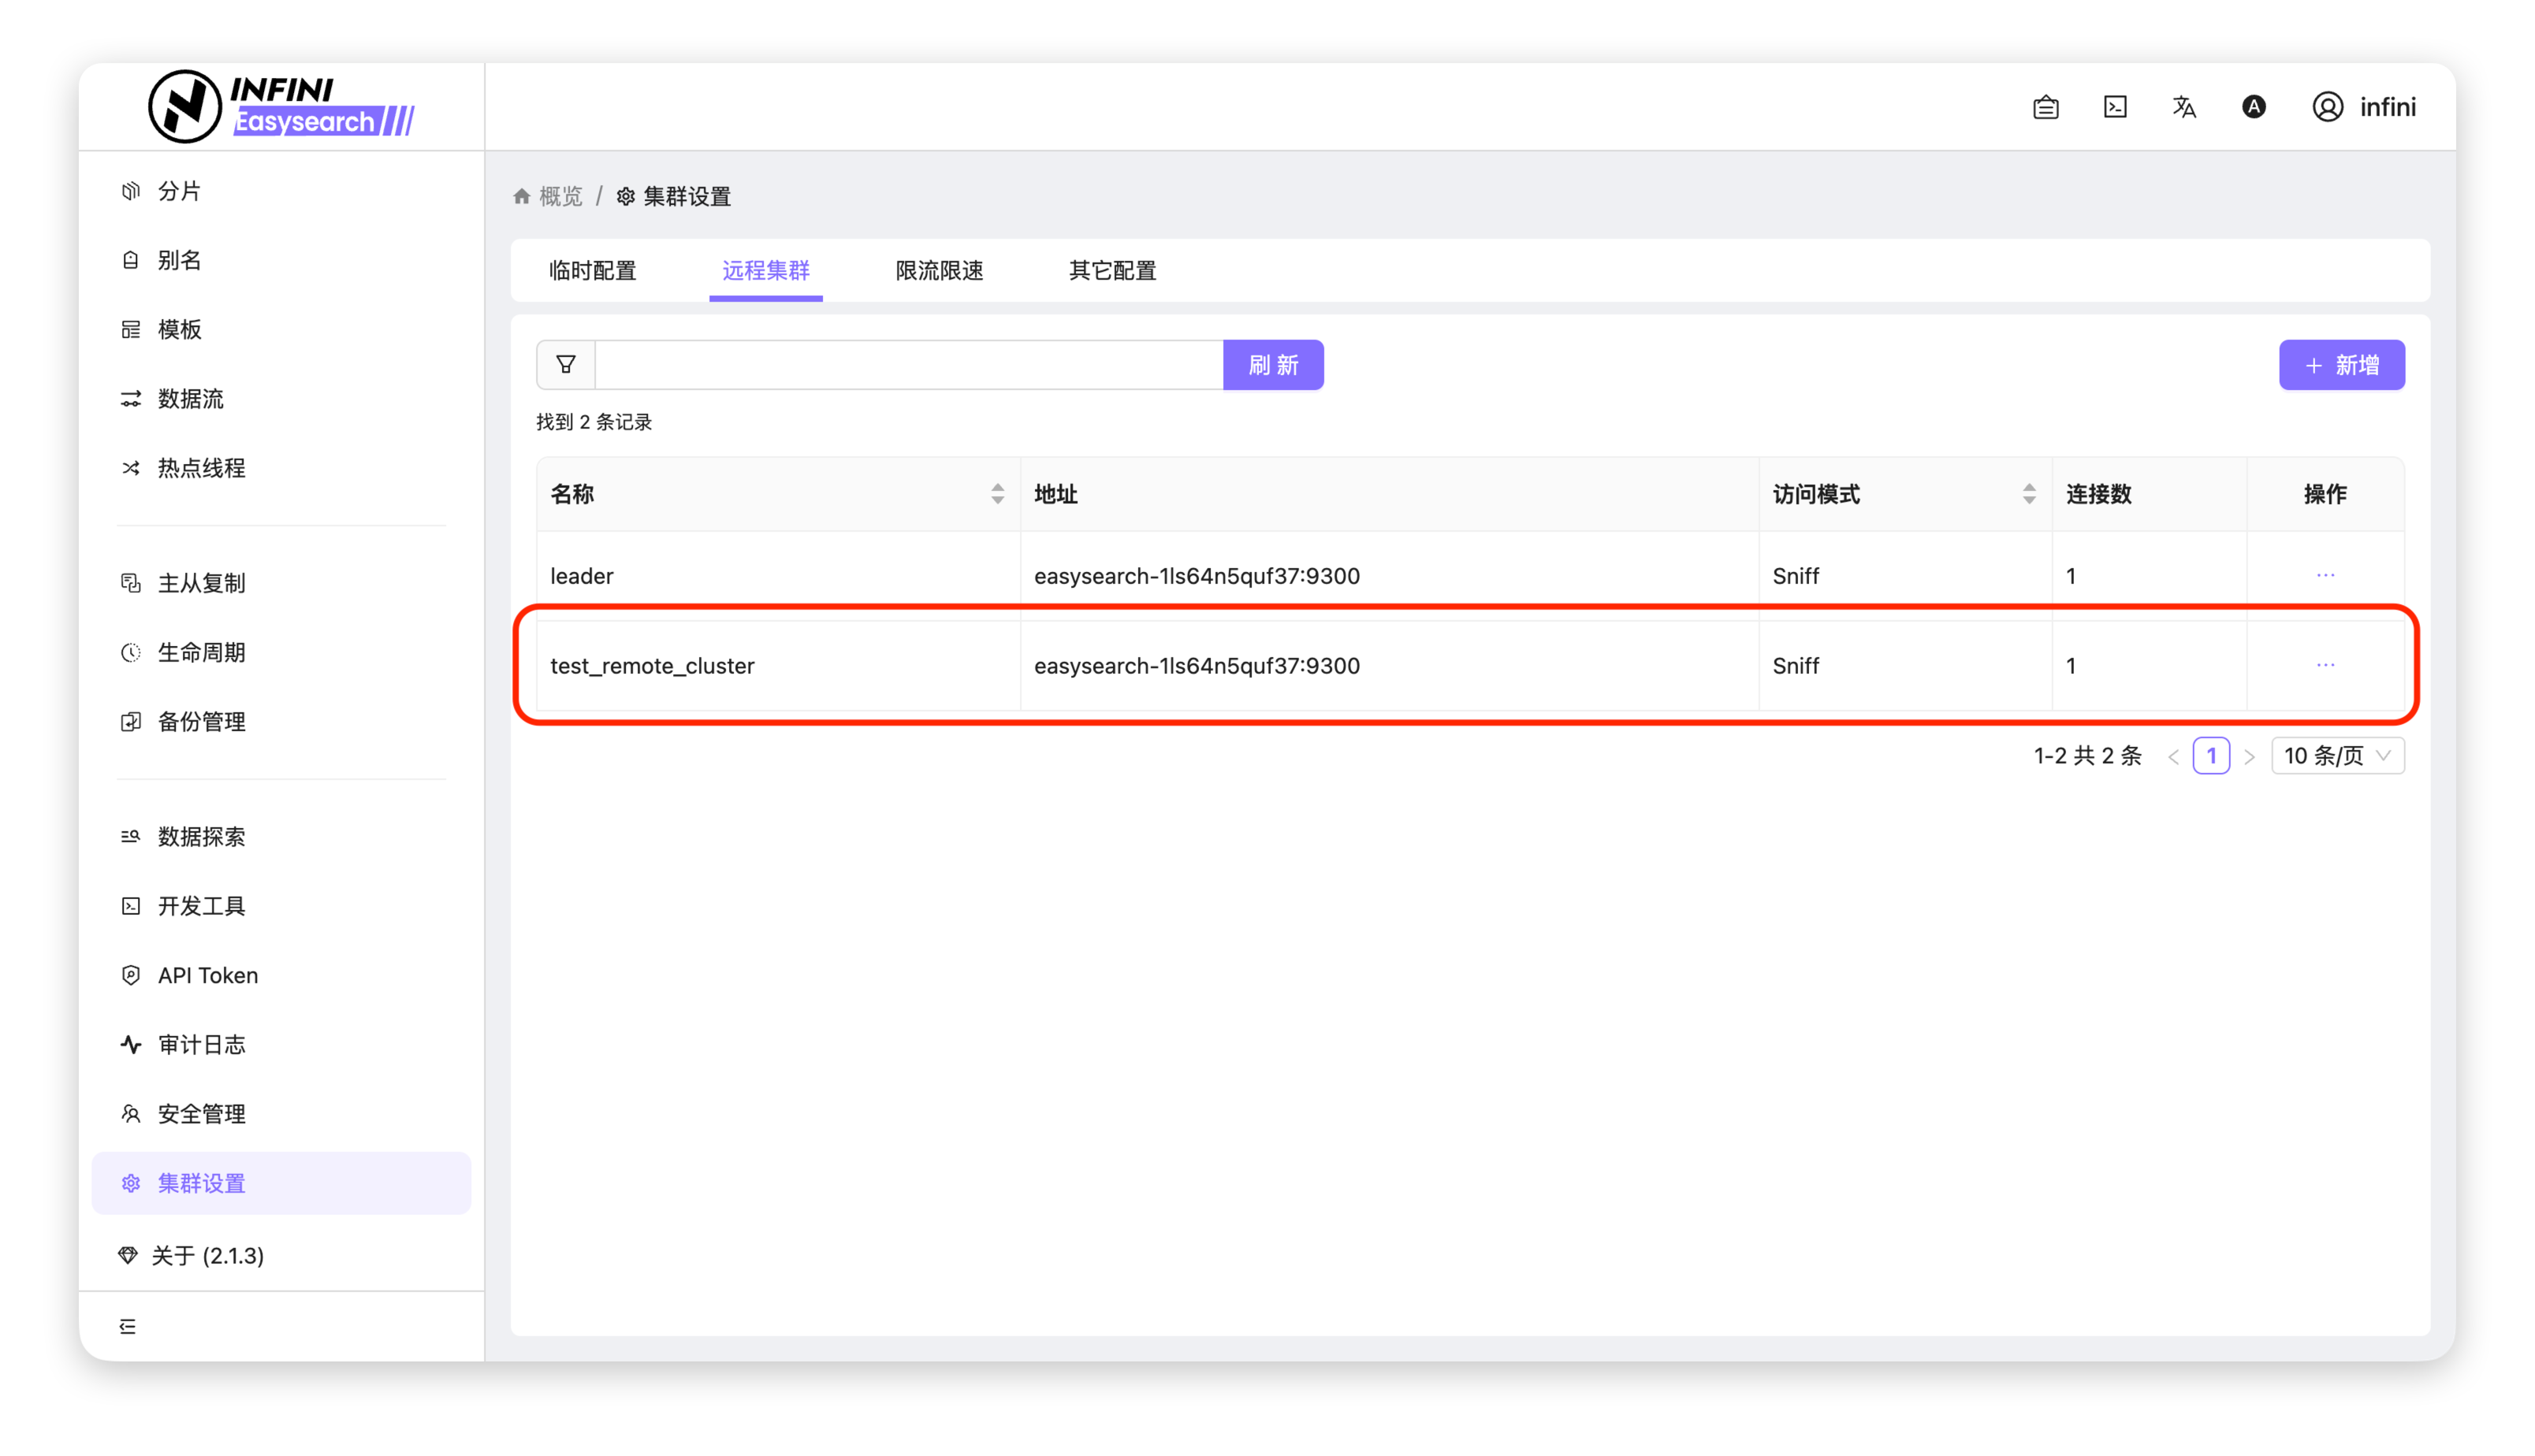Open the briefcase icon in top bar
Image resolution: width=2535 pixels, height=1456 pixels.
point(2045,107)
